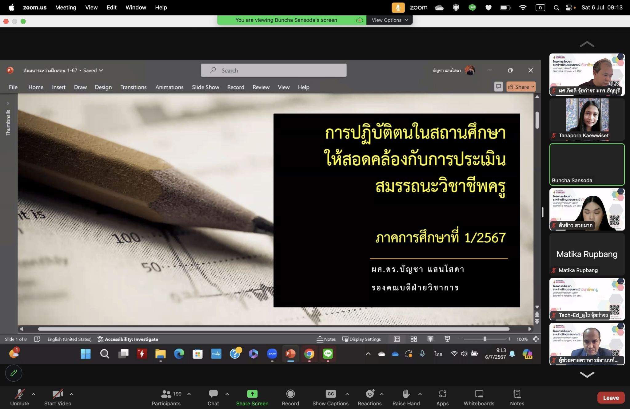
Task: Click PowerPoint Share button
Action: tap(521, 87)
